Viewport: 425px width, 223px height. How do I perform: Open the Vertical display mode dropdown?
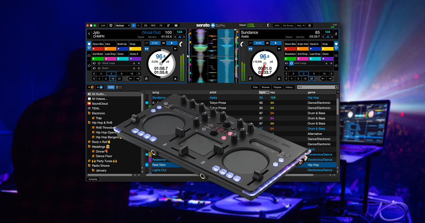tap(123, 25)
